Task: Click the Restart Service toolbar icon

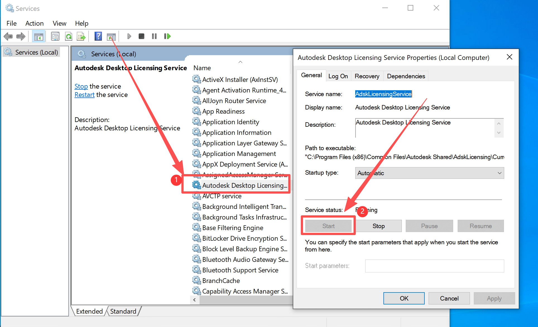Action: click(x=167, y=36)
